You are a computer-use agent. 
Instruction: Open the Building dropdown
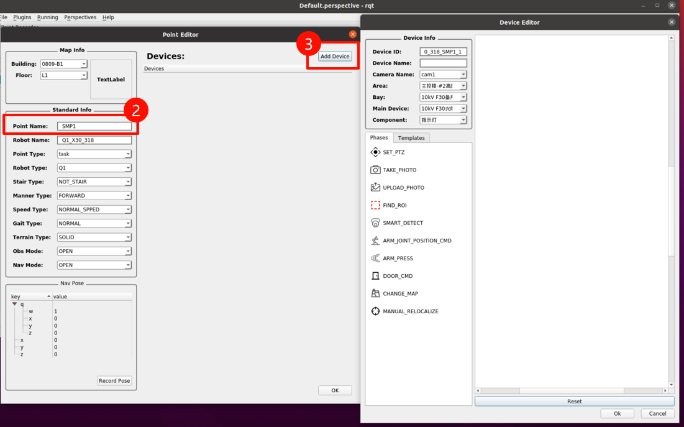pos(63,64)
